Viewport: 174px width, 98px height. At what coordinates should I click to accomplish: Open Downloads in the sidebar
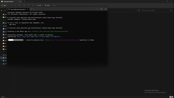[x=5, y=26]
